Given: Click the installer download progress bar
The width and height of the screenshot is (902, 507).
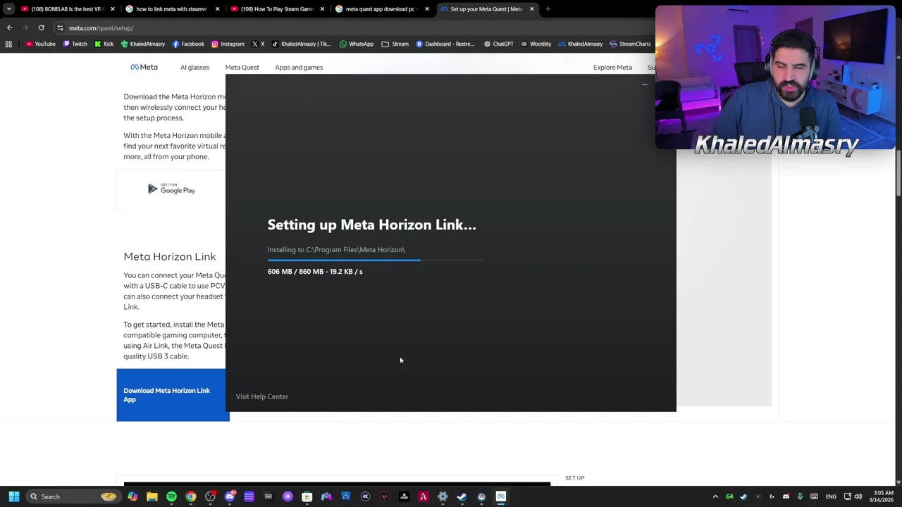Looking at the screenshot, I should (376, 261).
